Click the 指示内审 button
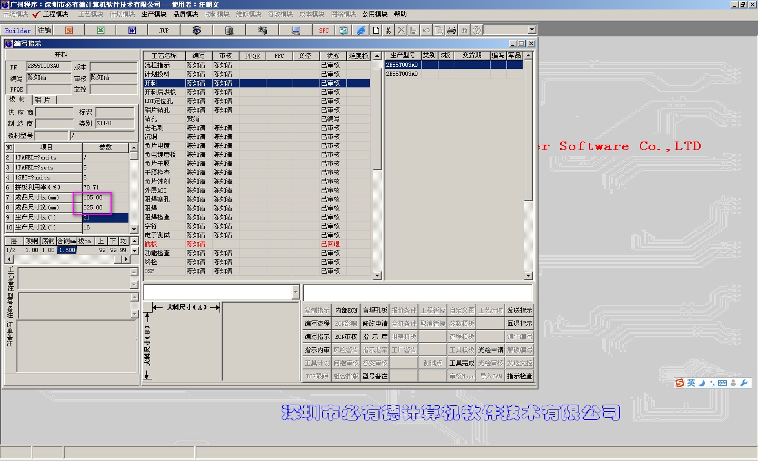 coord(317,350)
